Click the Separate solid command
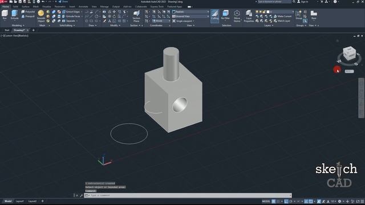Viewport: 365px width, 205px height. click(68, 21)
